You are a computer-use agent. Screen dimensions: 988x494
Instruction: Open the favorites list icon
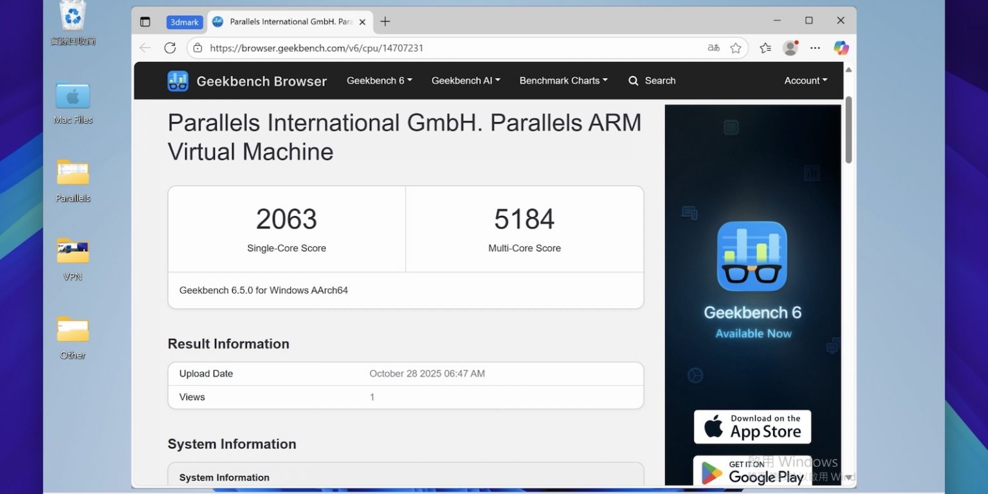coord(765,48)
